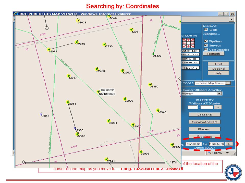Submit the Wellbore API Number search

tap(218, 107)
